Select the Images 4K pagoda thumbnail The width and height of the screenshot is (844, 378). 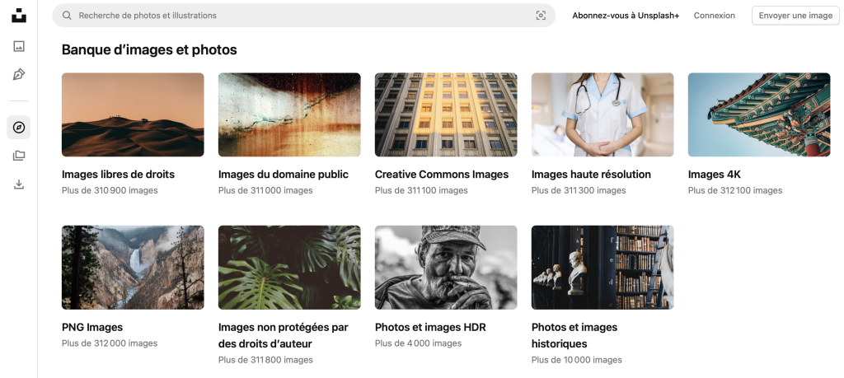pos(758,114)
